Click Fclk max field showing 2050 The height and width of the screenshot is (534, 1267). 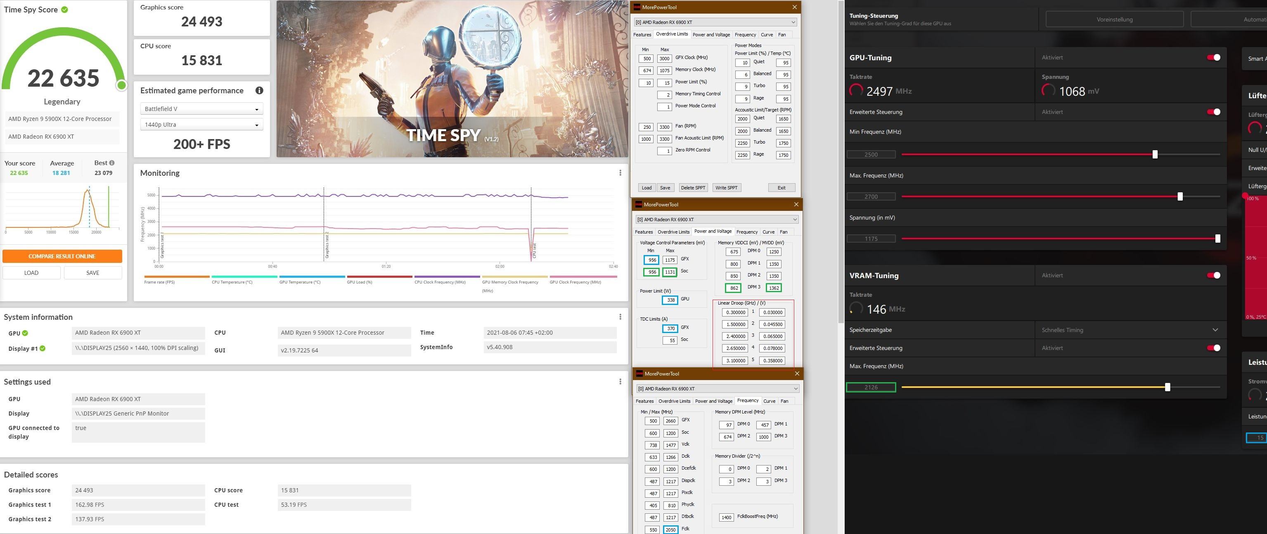point(670,530)
